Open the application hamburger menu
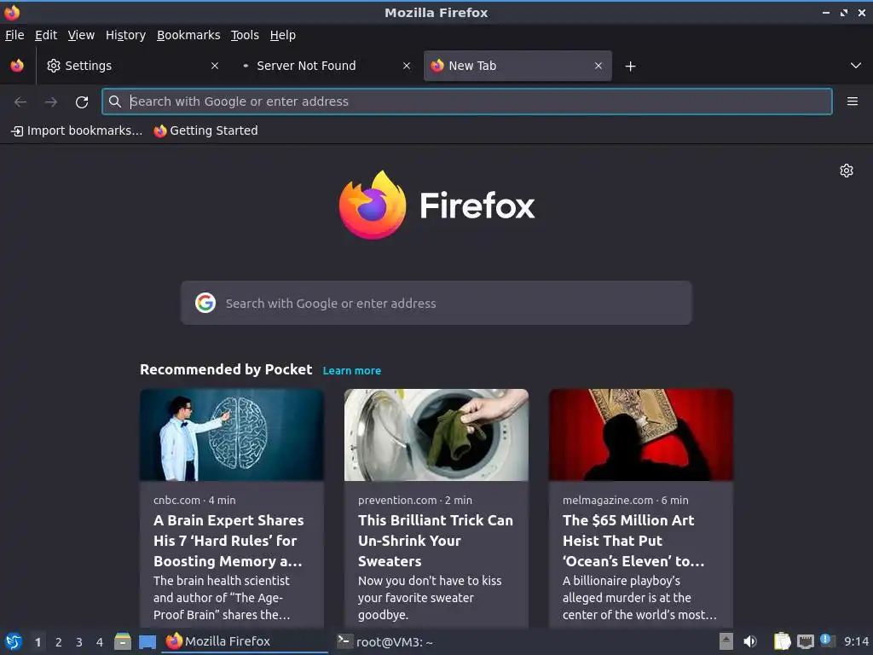 click(x=853, y=101)
